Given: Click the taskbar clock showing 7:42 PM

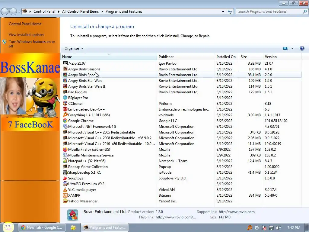Looking at the screenshot, I should point(294,228).
